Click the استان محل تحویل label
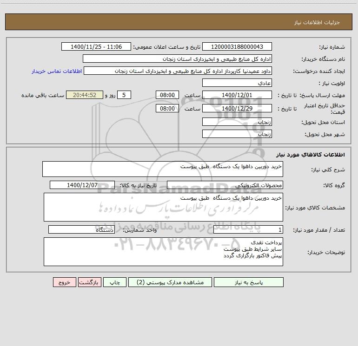 point(323,122)
